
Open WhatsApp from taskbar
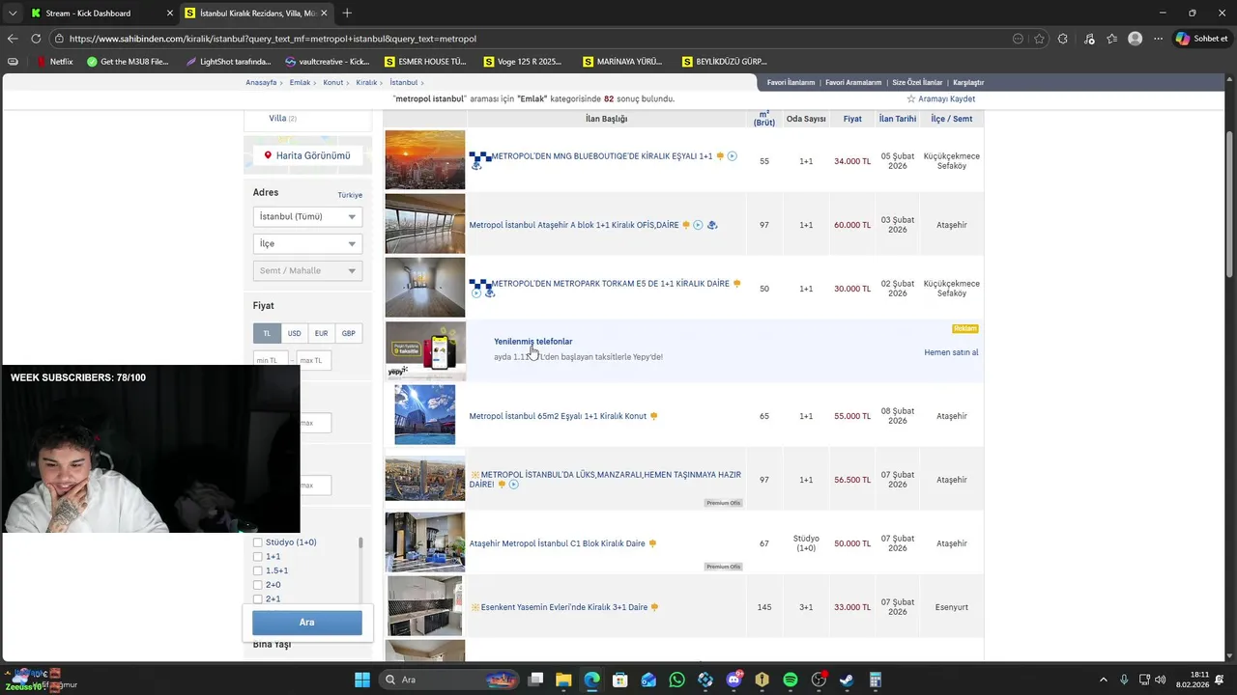(x=676, y=680)
